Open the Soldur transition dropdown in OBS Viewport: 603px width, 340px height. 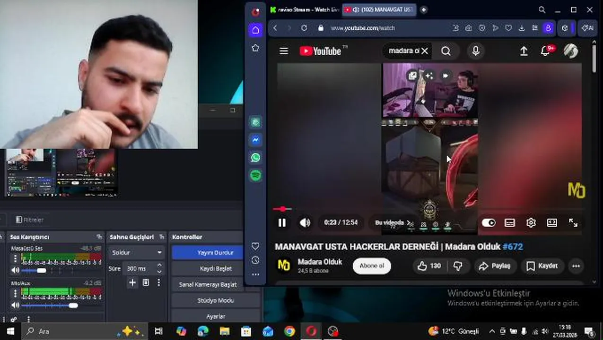pos(136,253)
